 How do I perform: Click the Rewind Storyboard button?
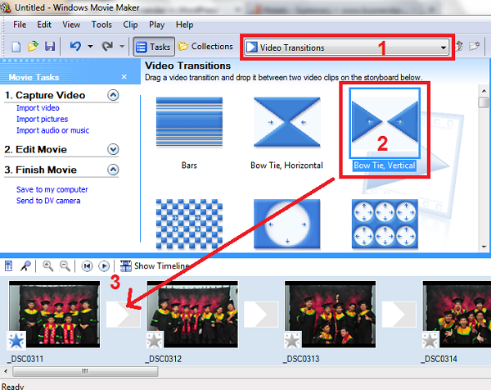coord(87,266)
